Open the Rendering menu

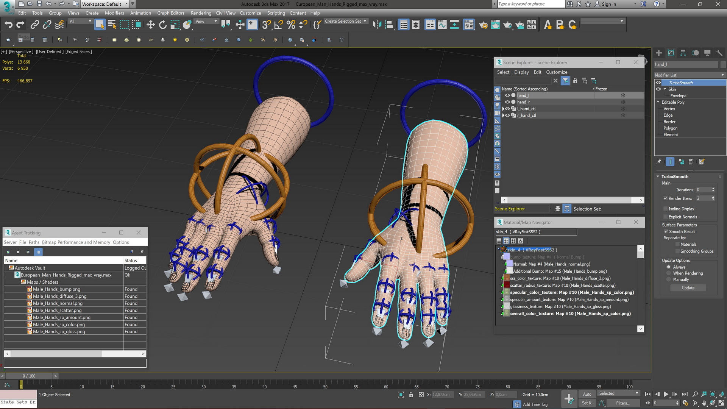[201, 13]
